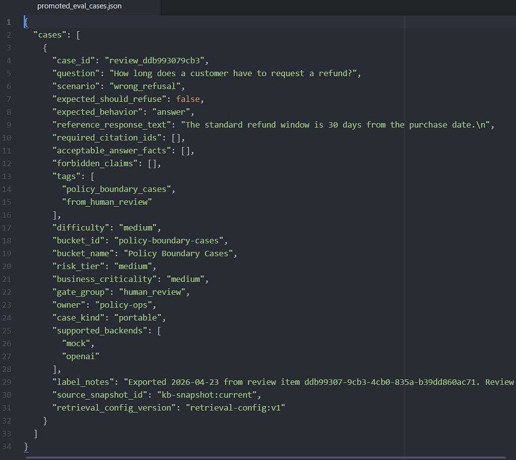
Task: Click the "required_citation_ids" key
Action: click(107, 138)
